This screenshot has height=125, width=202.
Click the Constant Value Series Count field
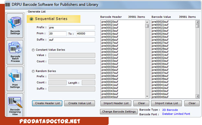72,62
